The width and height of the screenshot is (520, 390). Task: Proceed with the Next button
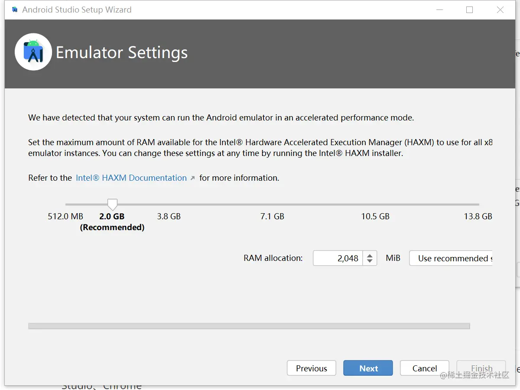[x=368, y=368]
